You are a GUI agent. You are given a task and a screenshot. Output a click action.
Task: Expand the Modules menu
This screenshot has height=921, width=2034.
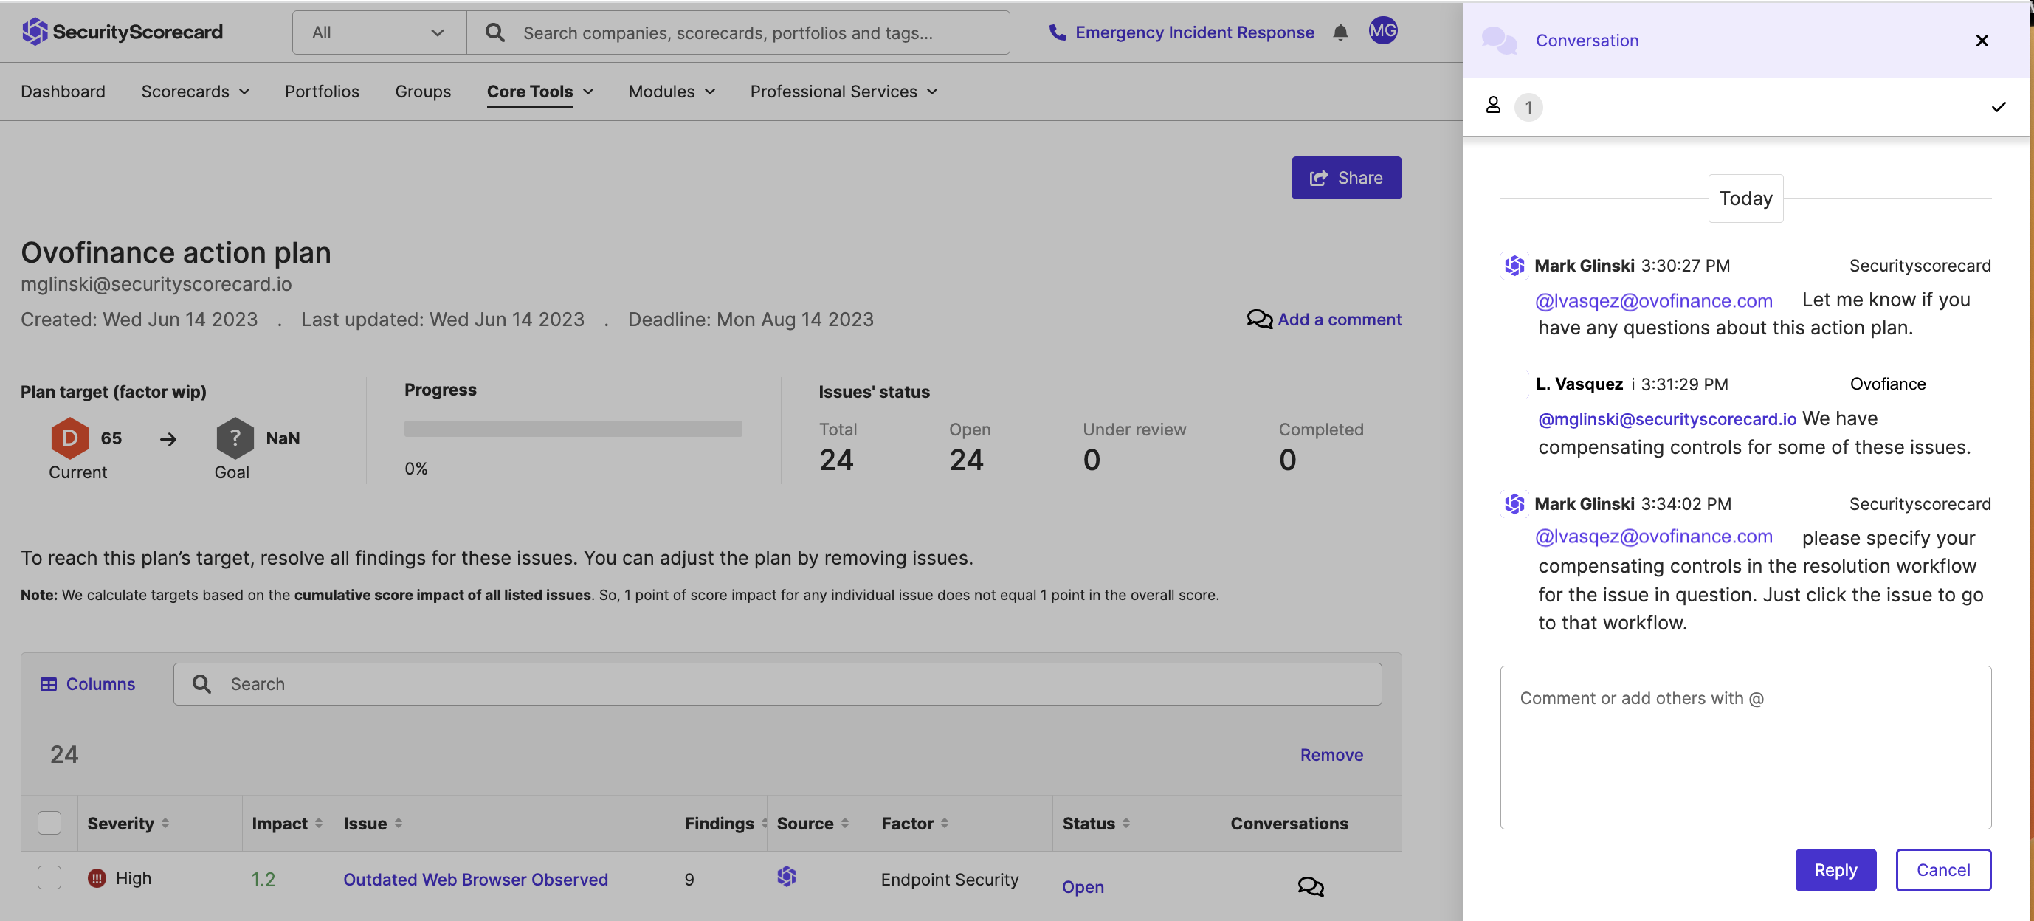pyautogui.click(x=672, y=92)
